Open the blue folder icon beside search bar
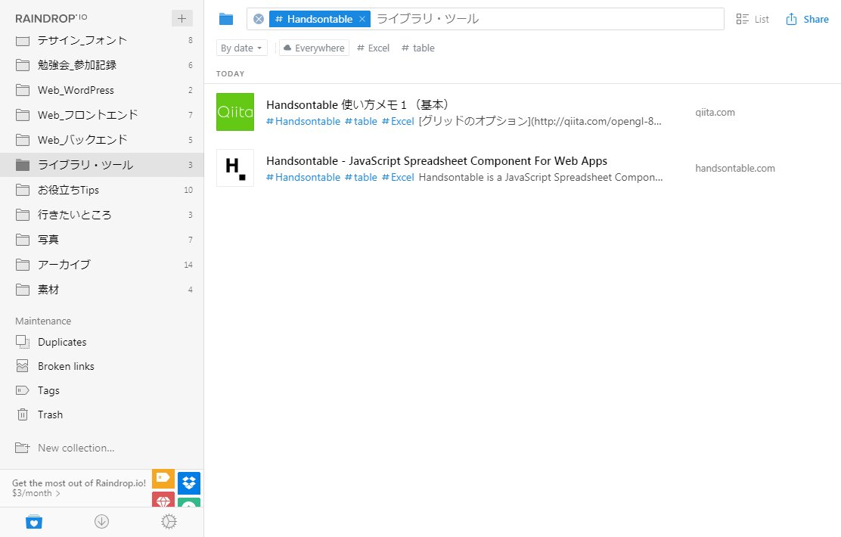 pyautogui.click(x=226, y=20)
